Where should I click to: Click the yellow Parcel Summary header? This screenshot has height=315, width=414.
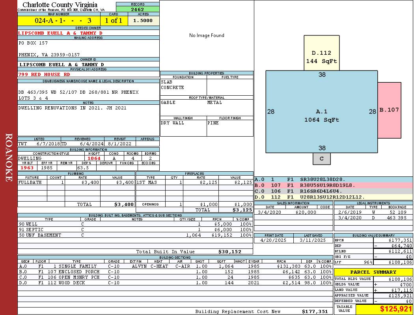(373, 272)
